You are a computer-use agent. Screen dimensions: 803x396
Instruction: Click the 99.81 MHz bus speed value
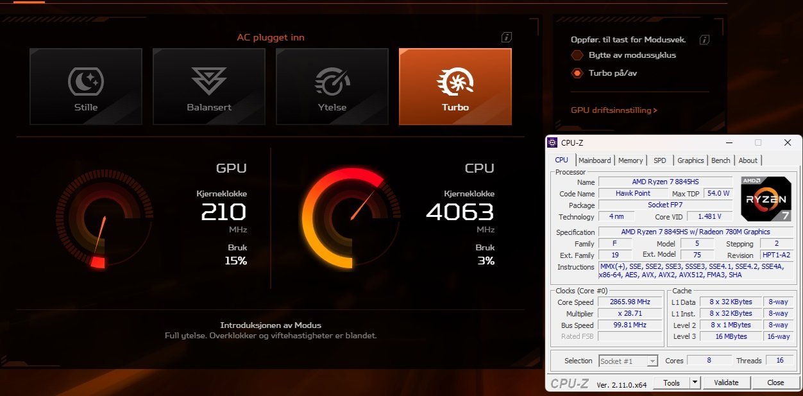(x=631, y=325)
